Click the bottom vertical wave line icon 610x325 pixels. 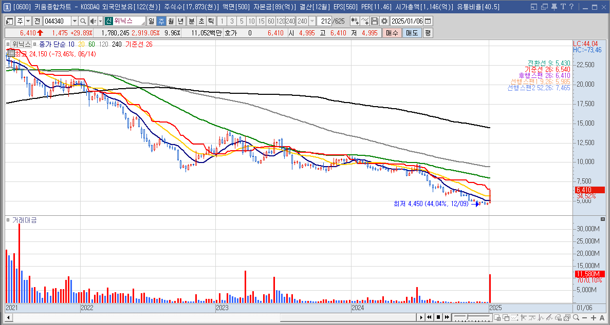[541, 318]
